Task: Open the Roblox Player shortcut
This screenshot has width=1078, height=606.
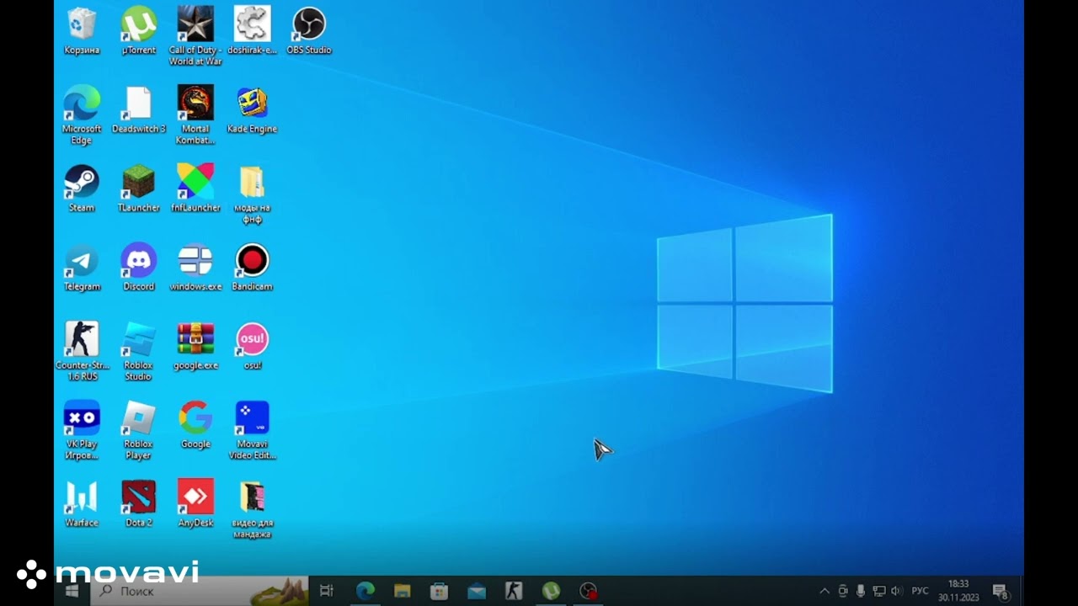Action: point(139,430)
